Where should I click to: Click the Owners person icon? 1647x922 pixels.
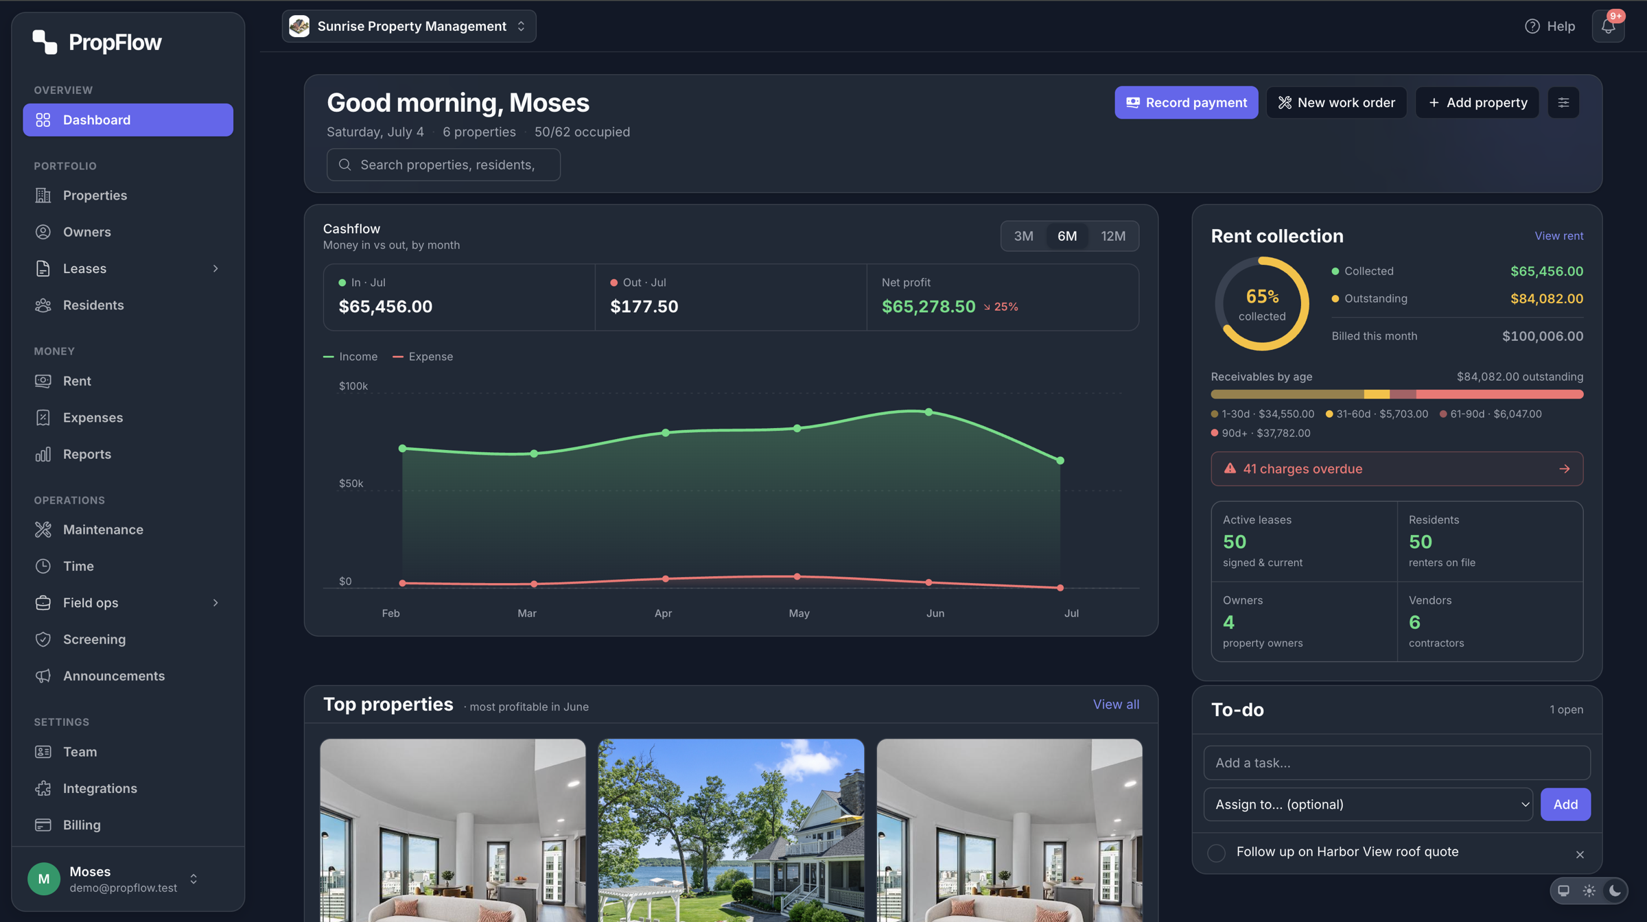tap(43, 232)
